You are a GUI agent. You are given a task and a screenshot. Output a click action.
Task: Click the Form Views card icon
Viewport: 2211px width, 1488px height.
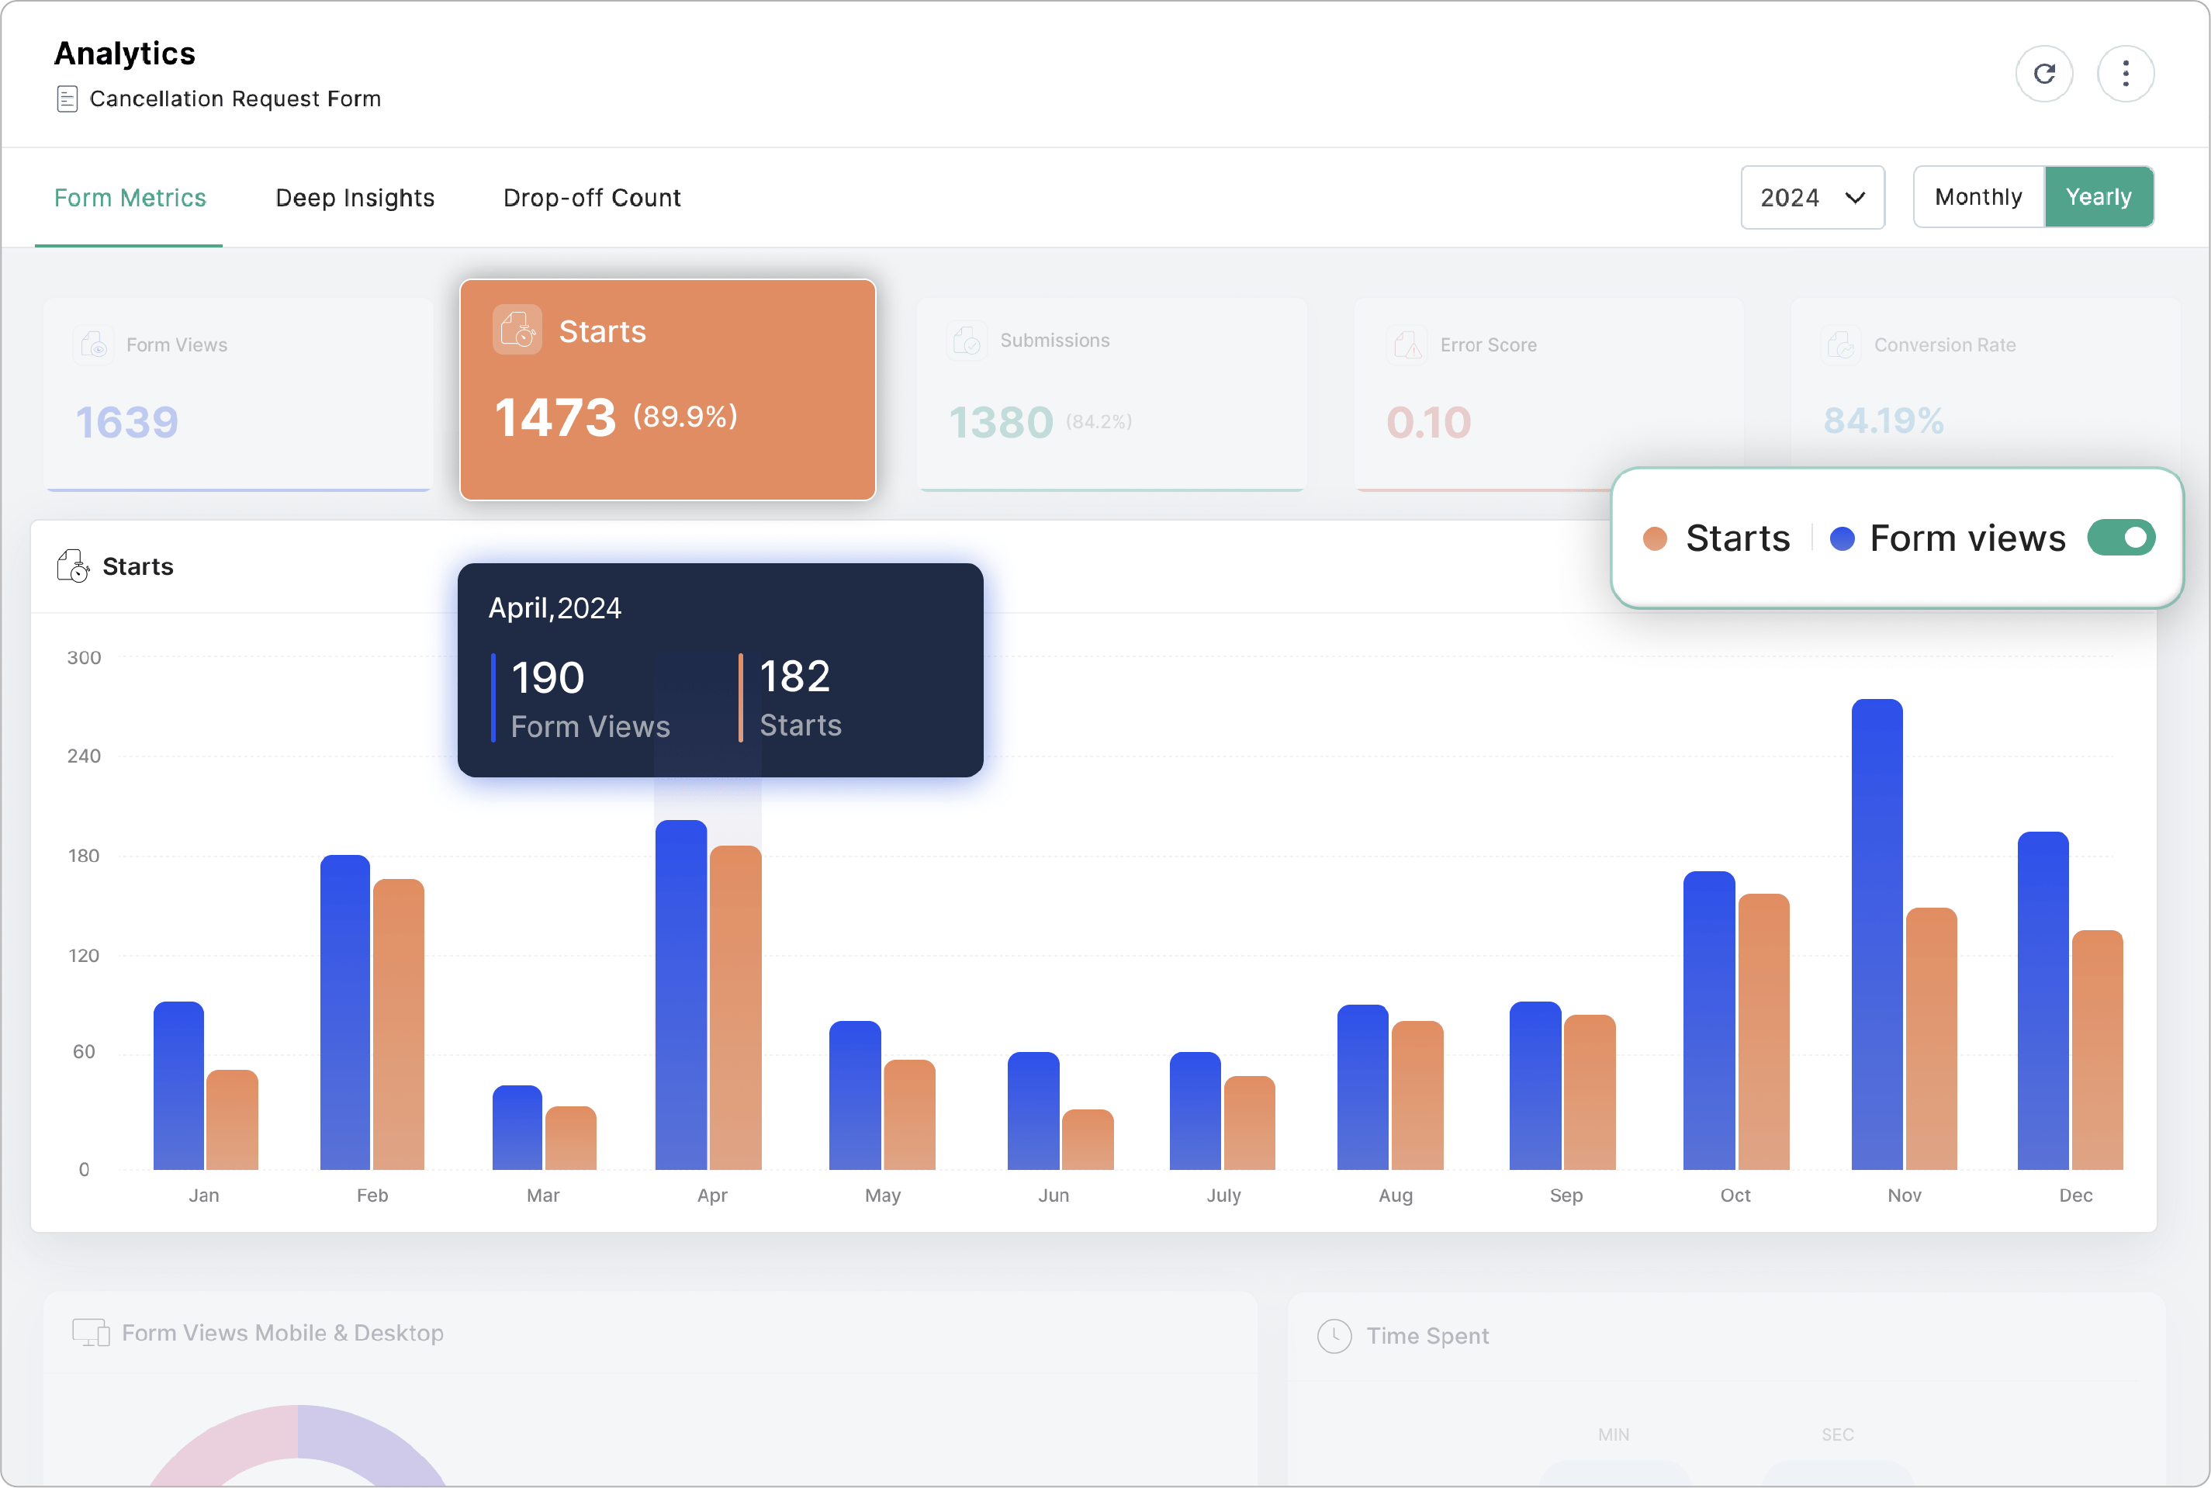coord(93,344)
